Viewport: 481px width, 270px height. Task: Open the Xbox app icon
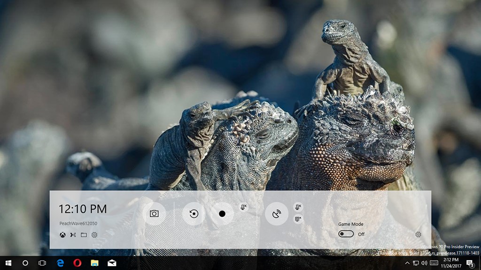click(x=62, y=235)
